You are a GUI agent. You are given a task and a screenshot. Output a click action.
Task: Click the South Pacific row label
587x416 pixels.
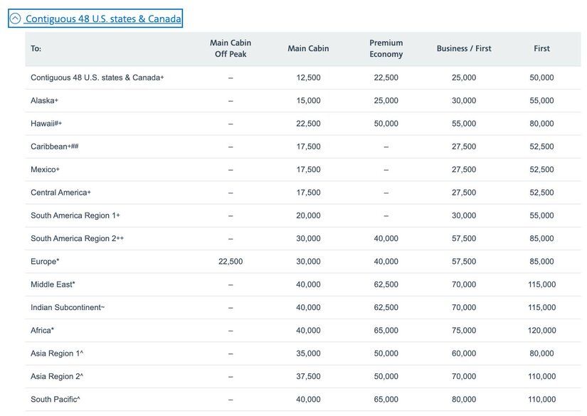click(55, 400)
